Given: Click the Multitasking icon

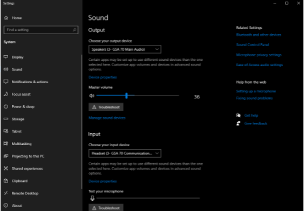Looking at the screenshot, I should [6, 143].
